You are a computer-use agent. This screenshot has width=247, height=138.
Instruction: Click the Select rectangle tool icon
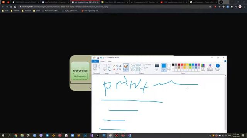click(105, 66)
